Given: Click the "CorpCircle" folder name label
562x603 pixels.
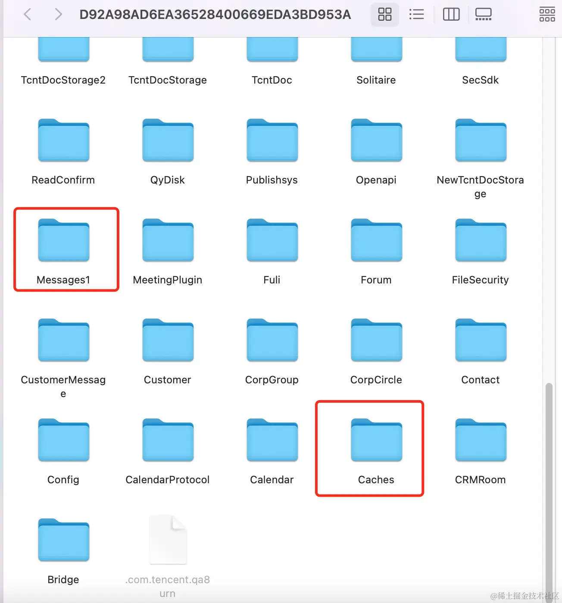Looking at the screenshot, I should (376, 380).
